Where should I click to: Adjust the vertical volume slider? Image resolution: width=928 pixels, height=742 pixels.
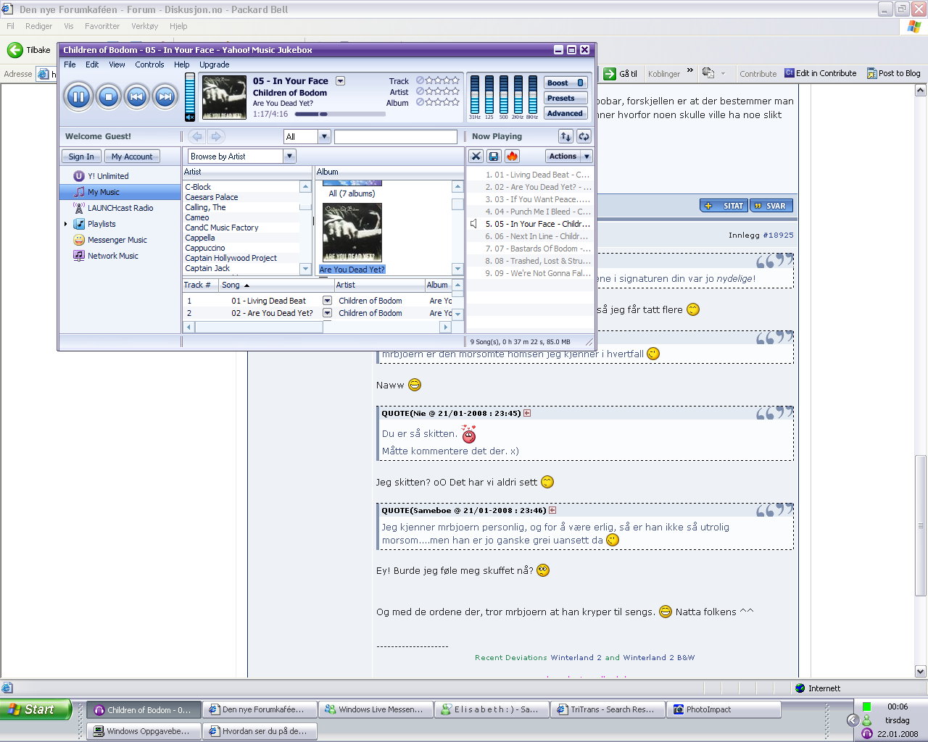point(190,93)
